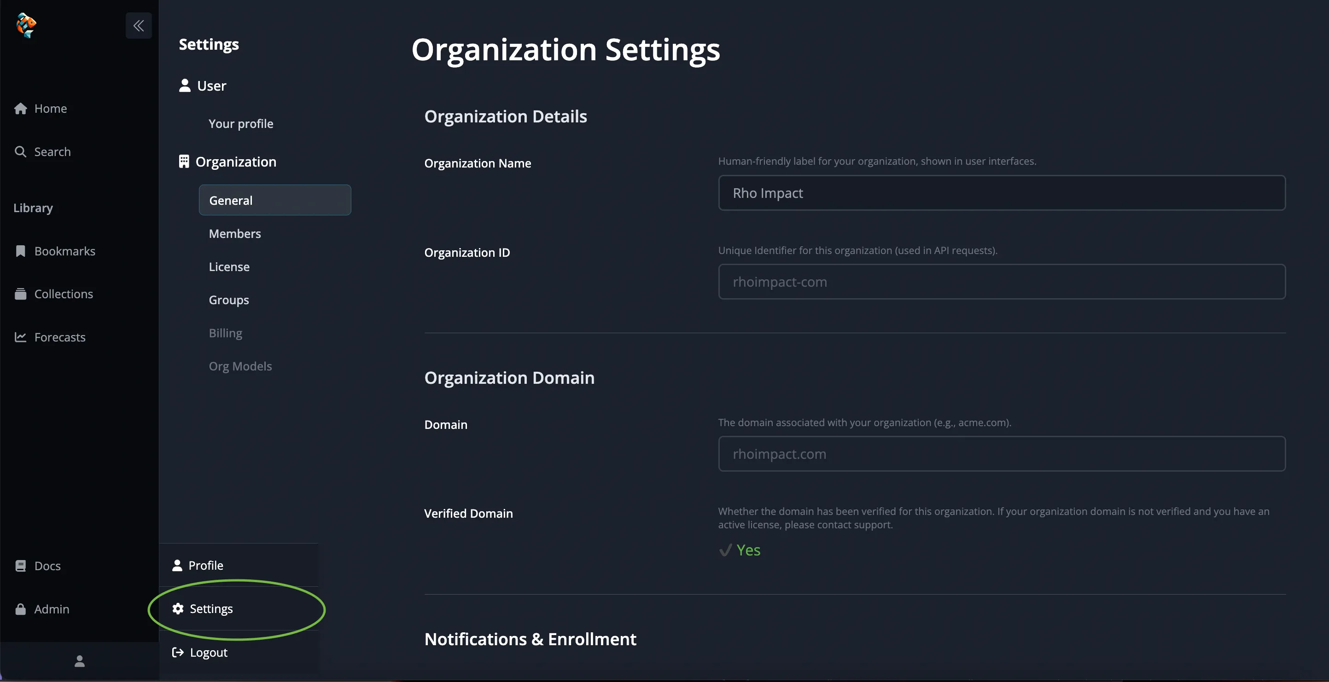Open Docs from the sidebar
This screenshot has height=682, width=1329.
point(47,565)
